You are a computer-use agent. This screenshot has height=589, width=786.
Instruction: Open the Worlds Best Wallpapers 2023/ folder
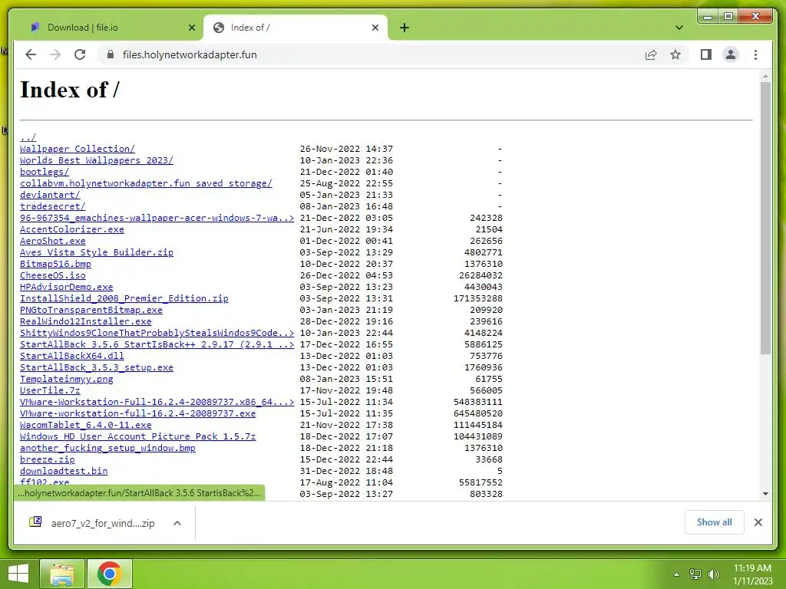pos(97,160)
